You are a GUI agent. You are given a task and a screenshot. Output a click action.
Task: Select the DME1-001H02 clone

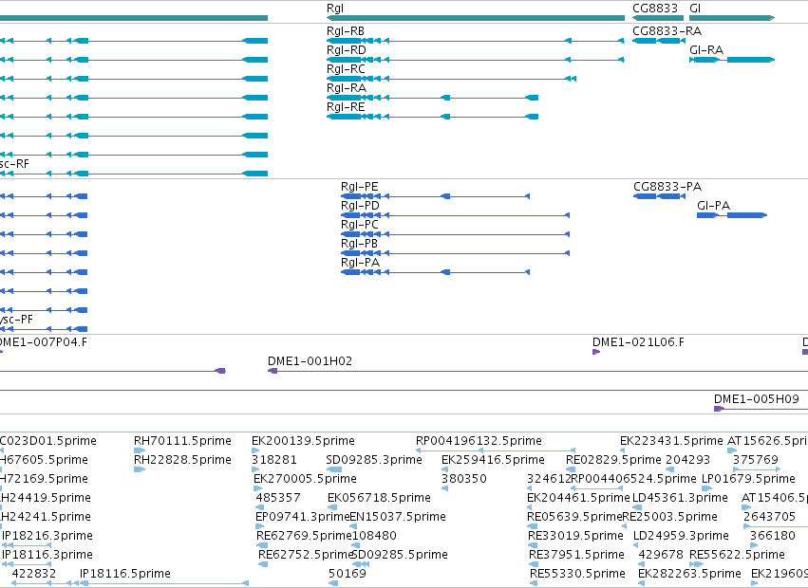point(537,371)
